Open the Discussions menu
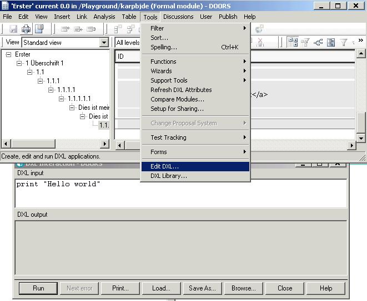367x301 pixels. [178, 17]
